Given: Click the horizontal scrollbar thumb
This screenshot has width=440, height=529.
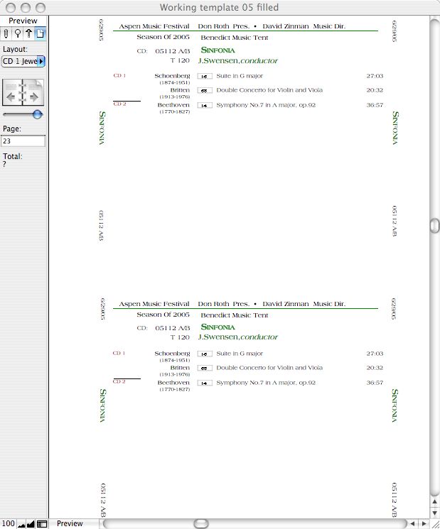Looking at the screenshot, I should pos(201,523).
